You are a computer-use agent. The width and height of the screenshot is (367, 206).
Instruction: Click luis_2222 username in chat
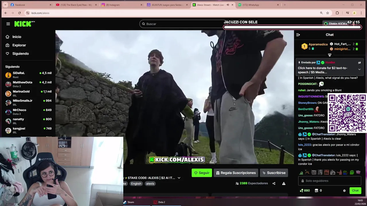304,145
